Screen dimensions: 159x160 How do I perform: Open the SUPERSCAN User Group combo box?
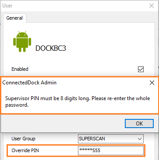[111, 139]
